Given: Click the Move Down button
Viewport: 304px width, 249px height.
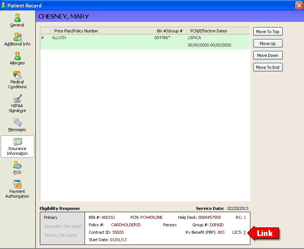Looking at the screenshot, I should 267,55.
